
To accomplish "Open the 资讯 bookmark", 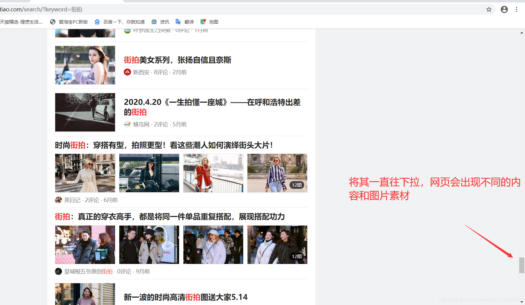I will pos(165,22).
